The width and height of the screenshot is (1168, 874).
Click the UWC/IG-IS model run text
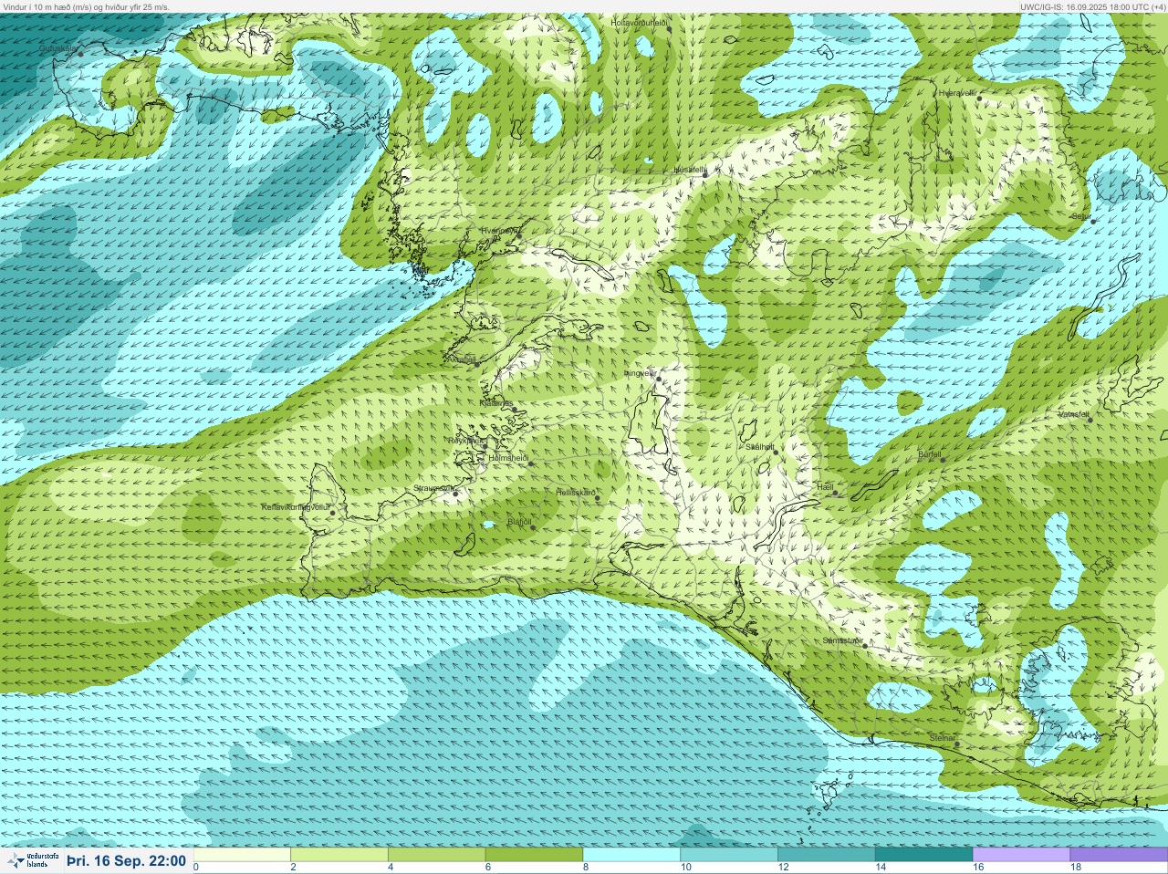coord(1093,6)
